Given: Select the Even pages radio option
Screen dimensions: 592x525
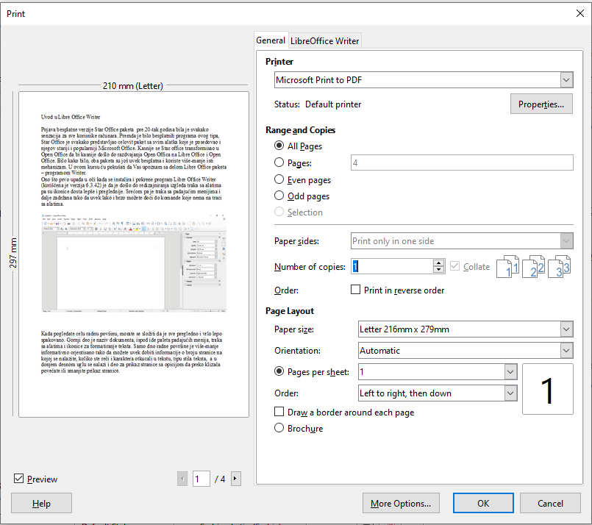Looking at the screenshot, I should point(279,179).
